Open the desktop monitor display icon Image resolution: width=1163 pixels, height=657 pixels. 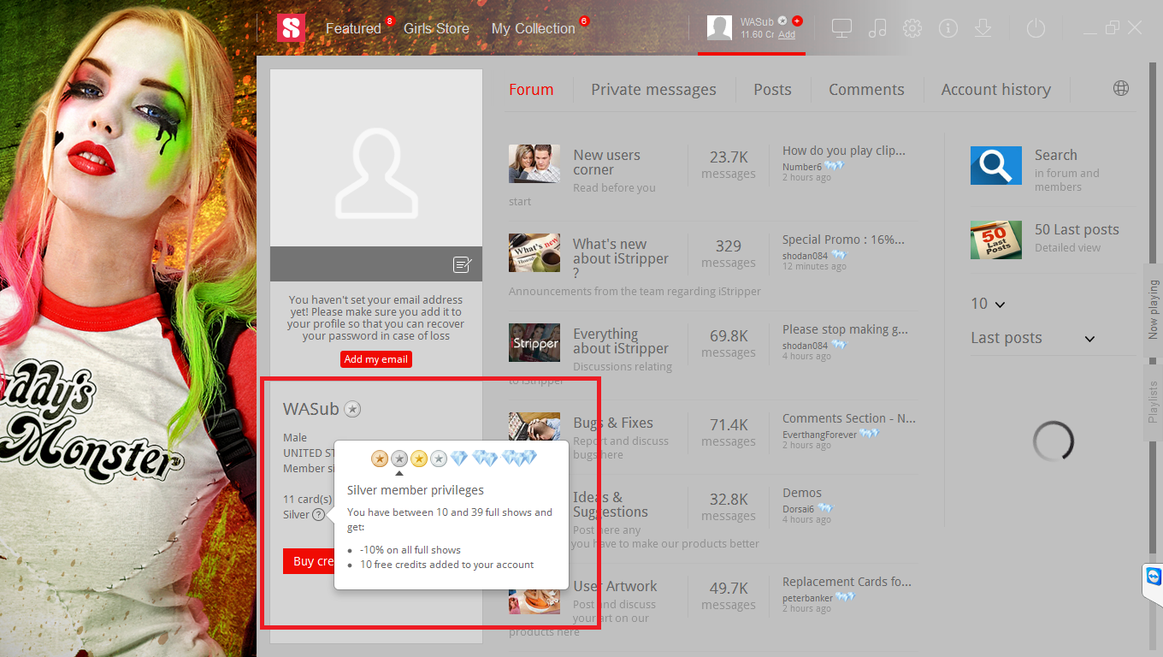click(x=841, y=28)
